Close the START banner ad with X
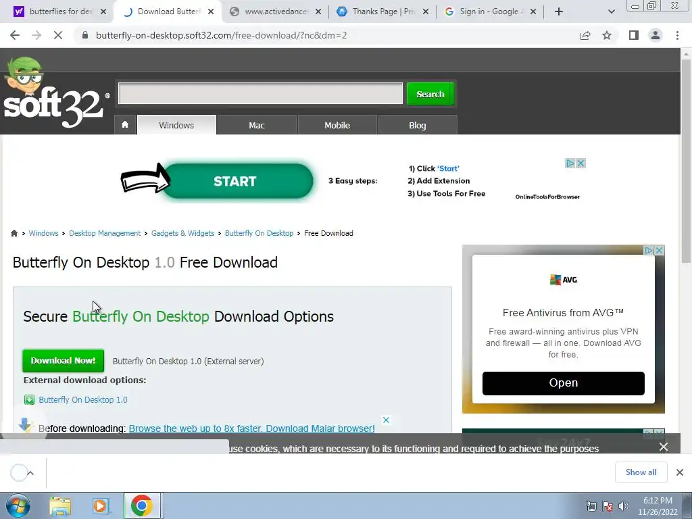Screen dimensions: 692x519 (x=580, y=164)
